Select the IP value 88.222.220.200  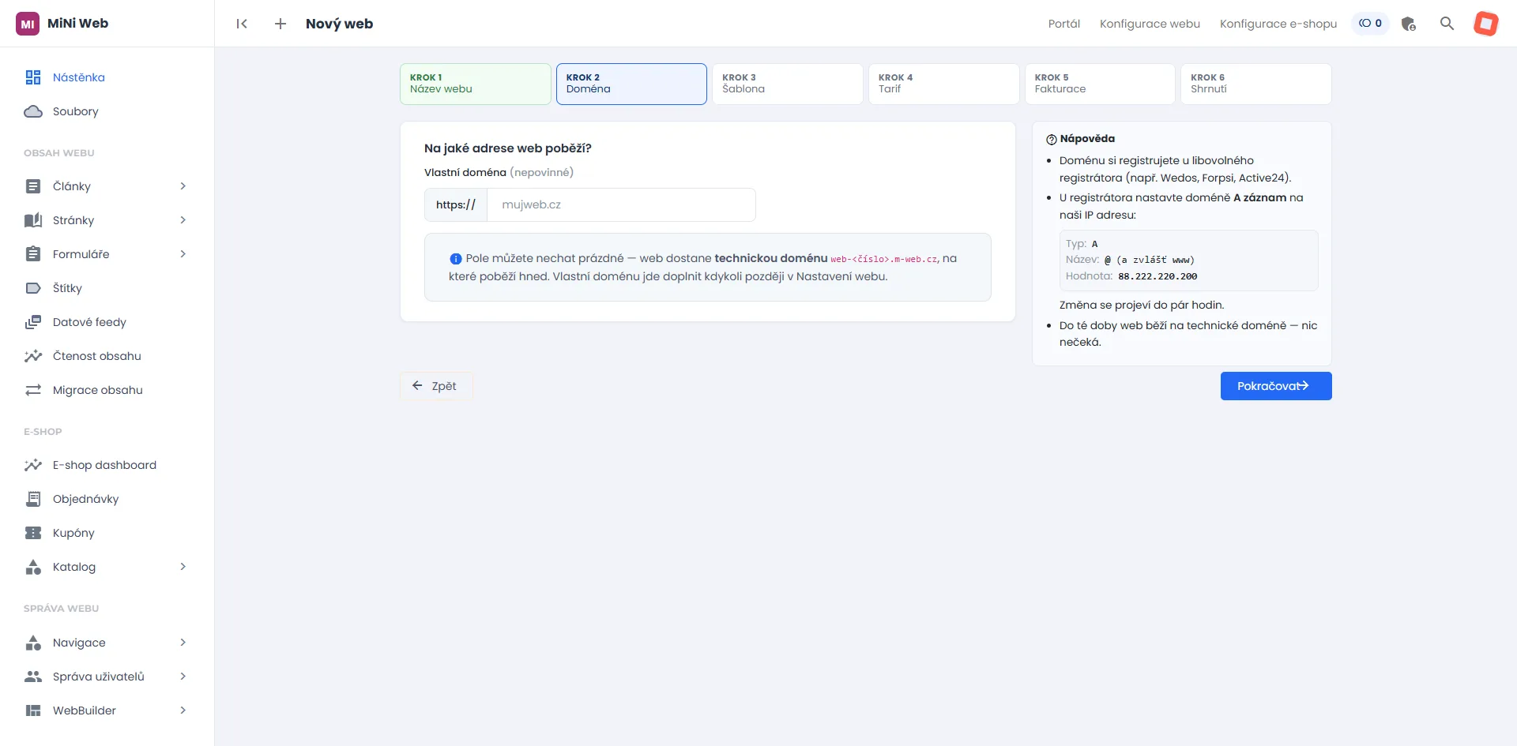tap(1158, 276)
